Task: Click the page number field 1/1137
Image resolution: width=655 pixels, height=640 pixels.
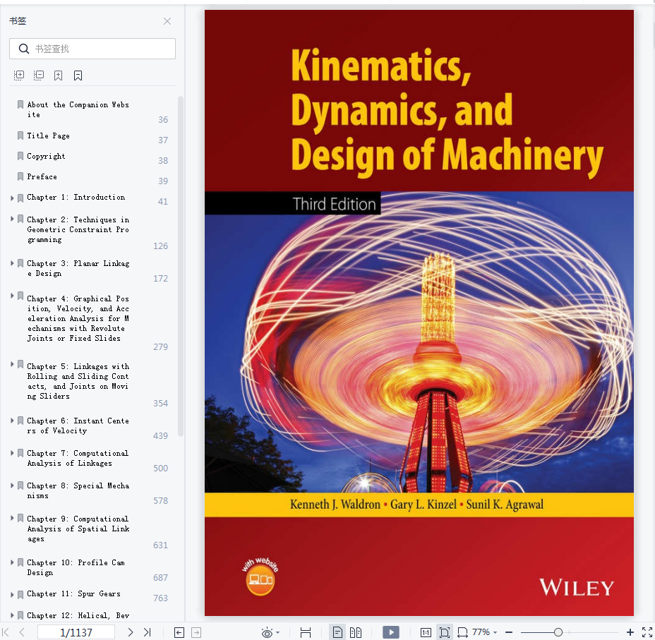Action: click(76, 632)
